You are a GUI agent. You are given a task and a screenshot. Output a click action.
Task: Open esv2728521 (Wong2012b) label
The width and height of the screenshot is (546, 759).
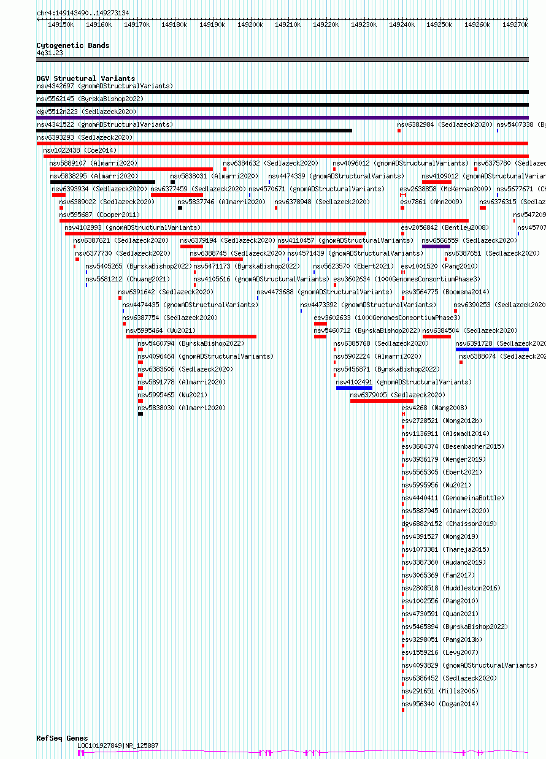click(x=442, y=421)
